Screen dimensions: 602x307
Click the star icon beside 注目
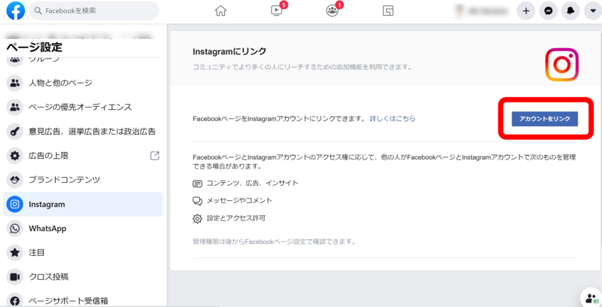tap(15, 253)
